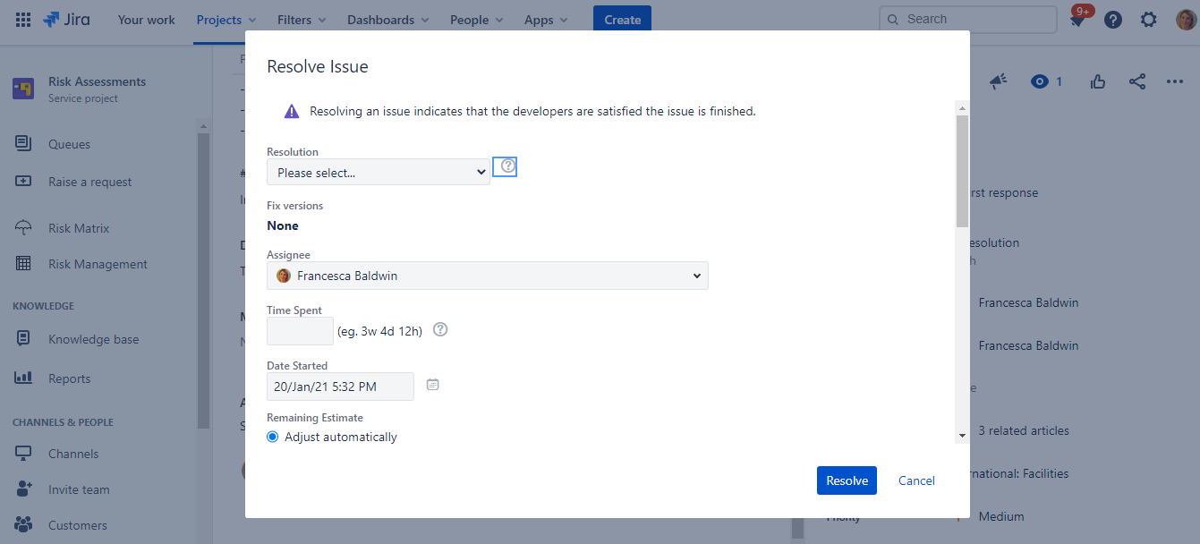Select Adjust automatically radio button

(x=273, y=437)
